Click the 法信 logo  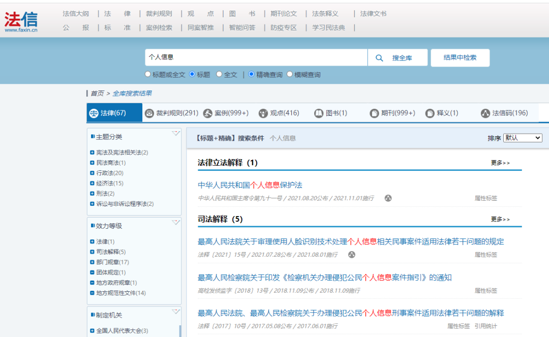pyautogui.click(x=21, y=21)
